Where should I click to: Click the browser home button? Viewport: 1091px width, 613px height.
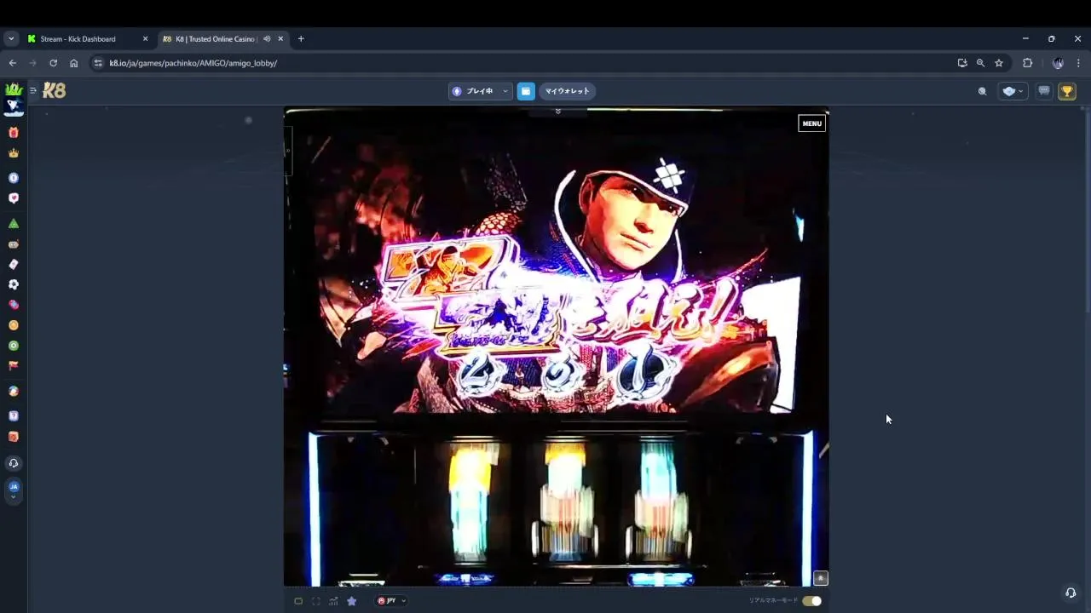point(74,63)
